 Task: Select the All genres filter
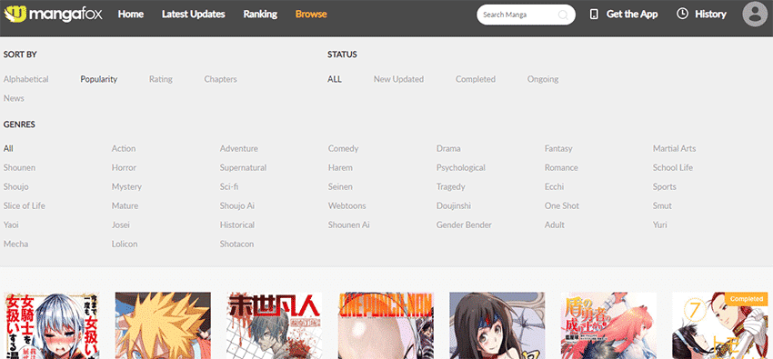pos(8,148)
